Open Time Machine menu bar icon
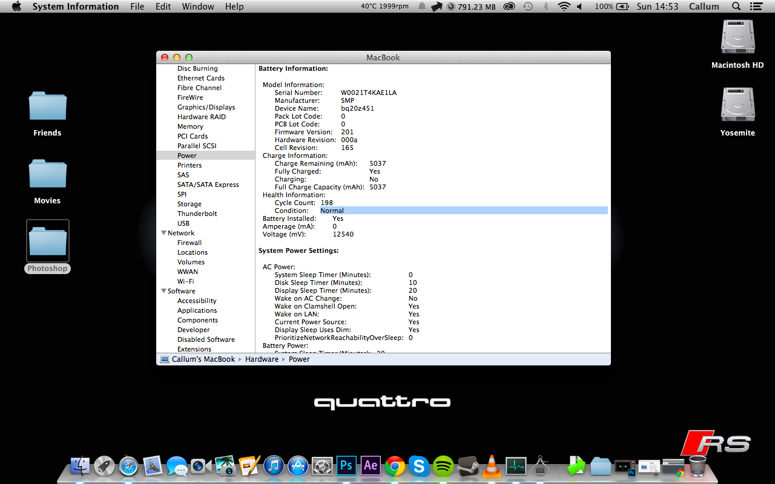The width and height of the screenshot is (775, 484). 528,7
